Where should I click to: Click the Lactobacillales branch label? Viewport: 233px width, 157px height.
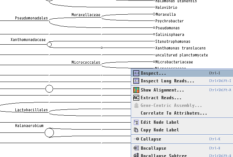click(32, 110)
